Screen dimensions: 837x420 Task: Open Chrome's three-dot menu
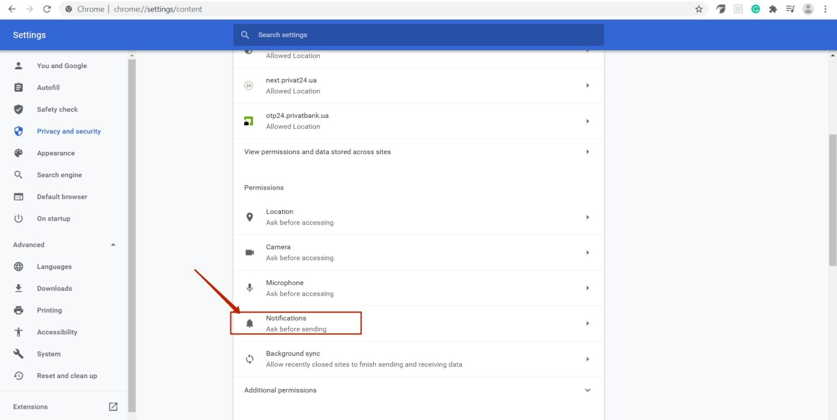pyautogui.click(x=825, y=9)
